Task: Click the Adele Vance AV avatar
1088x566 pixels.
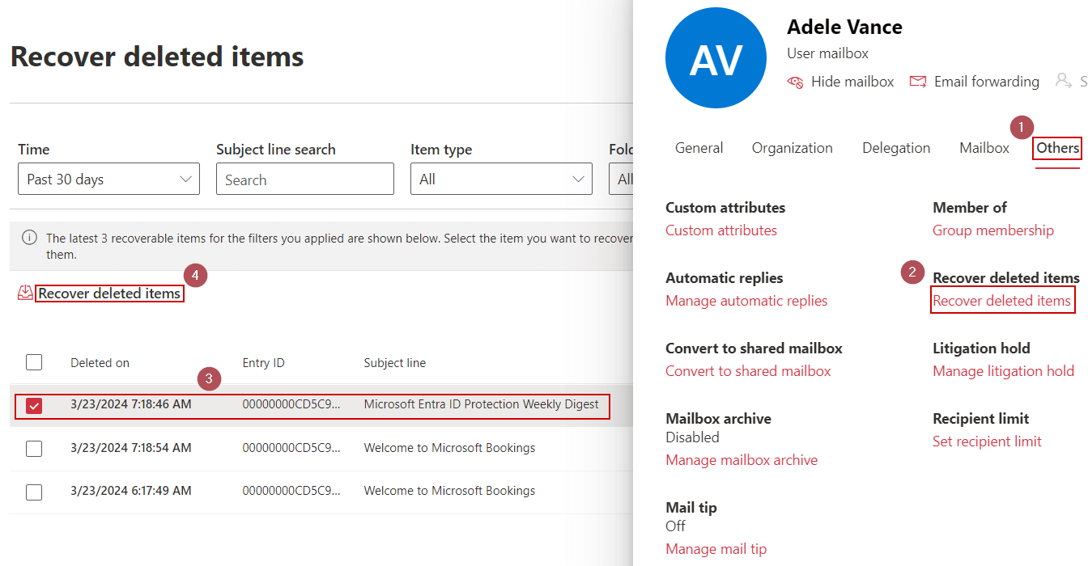Action: (716, 58)
